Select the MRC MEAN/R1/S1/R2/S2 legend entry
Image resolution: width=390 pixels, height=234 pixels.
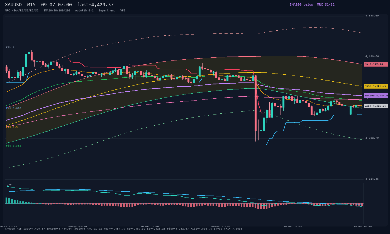pos(22,10)
